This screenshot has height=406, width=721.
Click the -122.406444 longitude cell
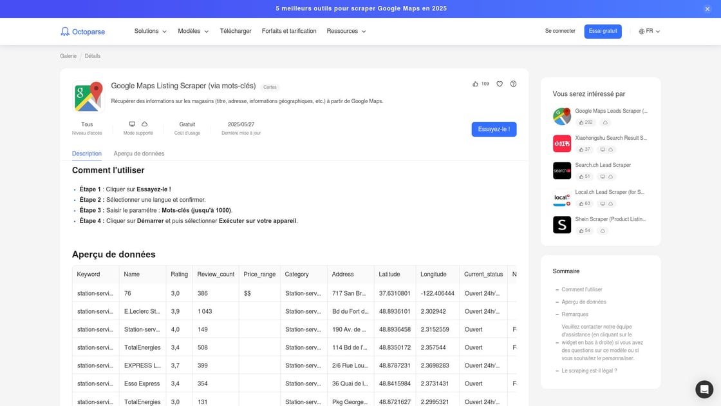437,294
